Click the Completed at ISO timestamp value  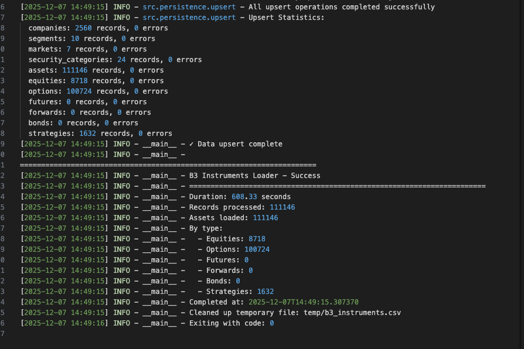pos(303,302)
